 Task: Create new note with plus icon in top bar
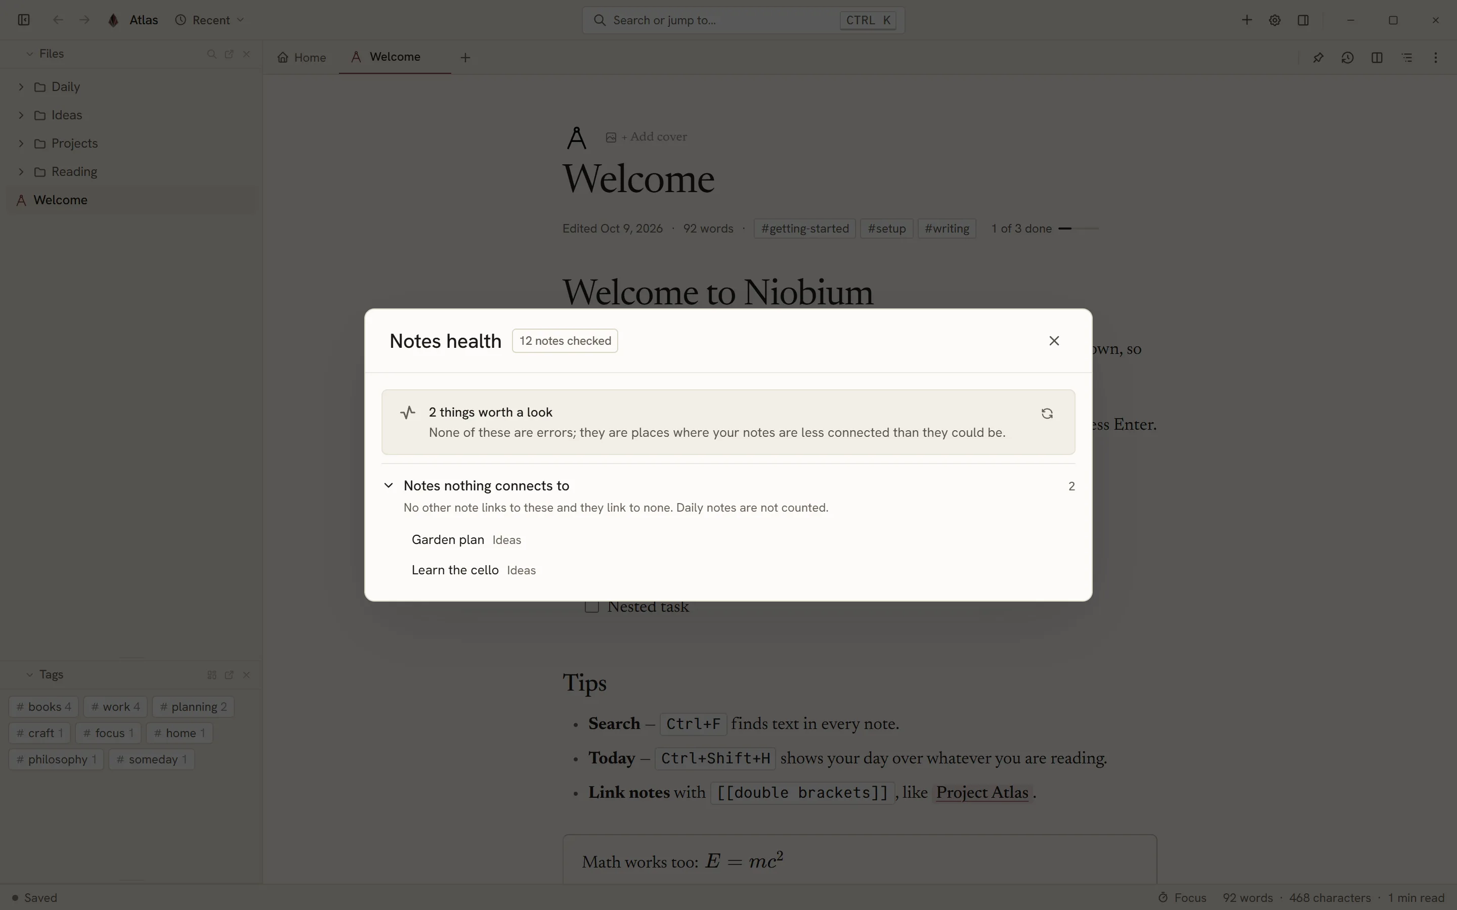coord(1247,20)
